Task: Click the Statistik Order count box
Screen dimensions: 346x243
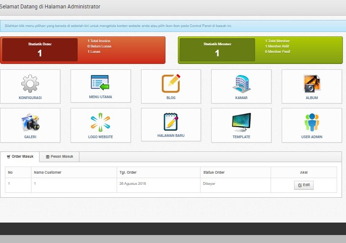Action: click(x=40, y=50)
